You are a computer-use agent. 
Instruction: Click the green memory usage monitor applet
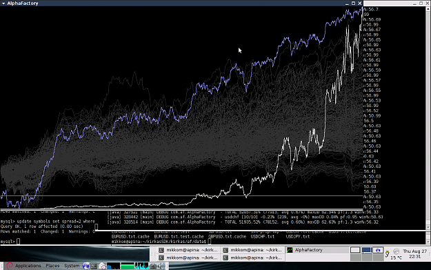(128, 266)
